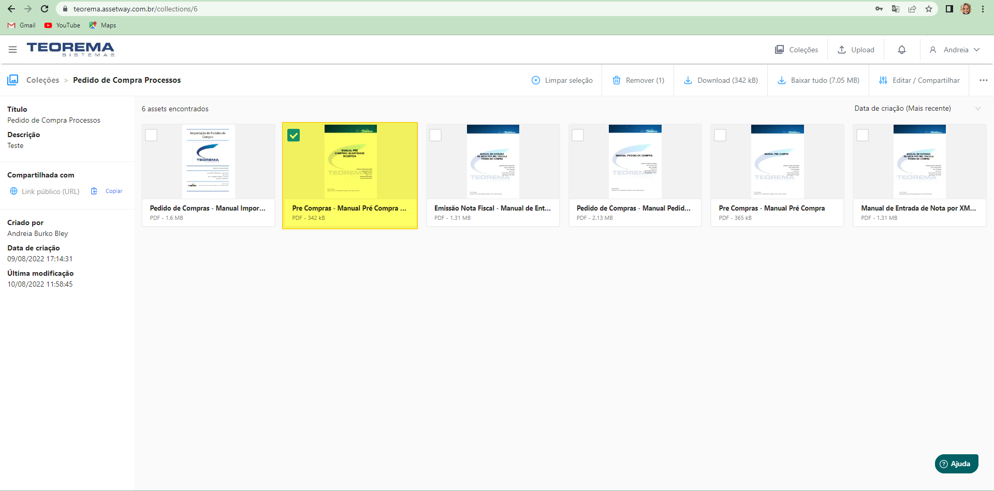Open notifications bell icon
The width and height of the screenshot is (994, 491).
(x=902, y=50)
